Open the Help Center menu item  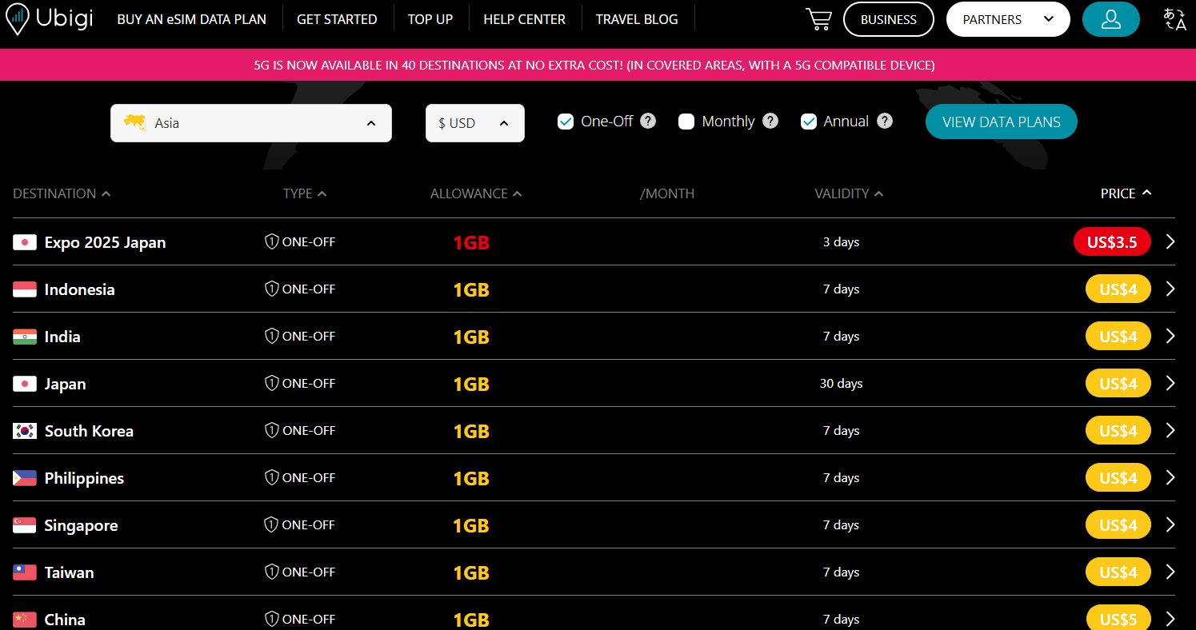tap(524, 19)
